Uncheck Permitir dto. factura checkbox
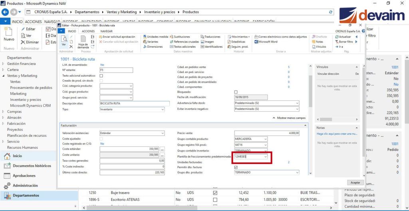 click(236, 167)
